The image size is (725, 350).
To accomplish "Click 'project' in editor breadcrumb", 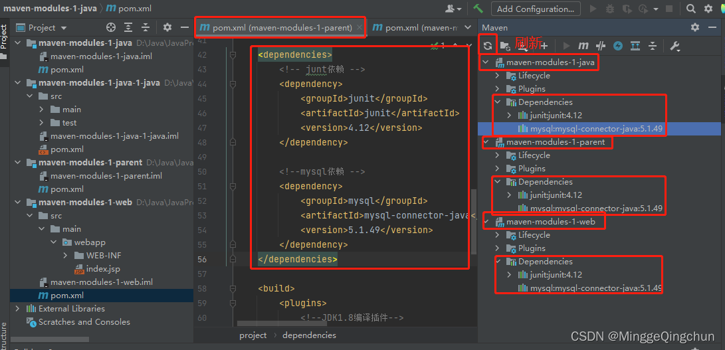I will pos(253,335).
